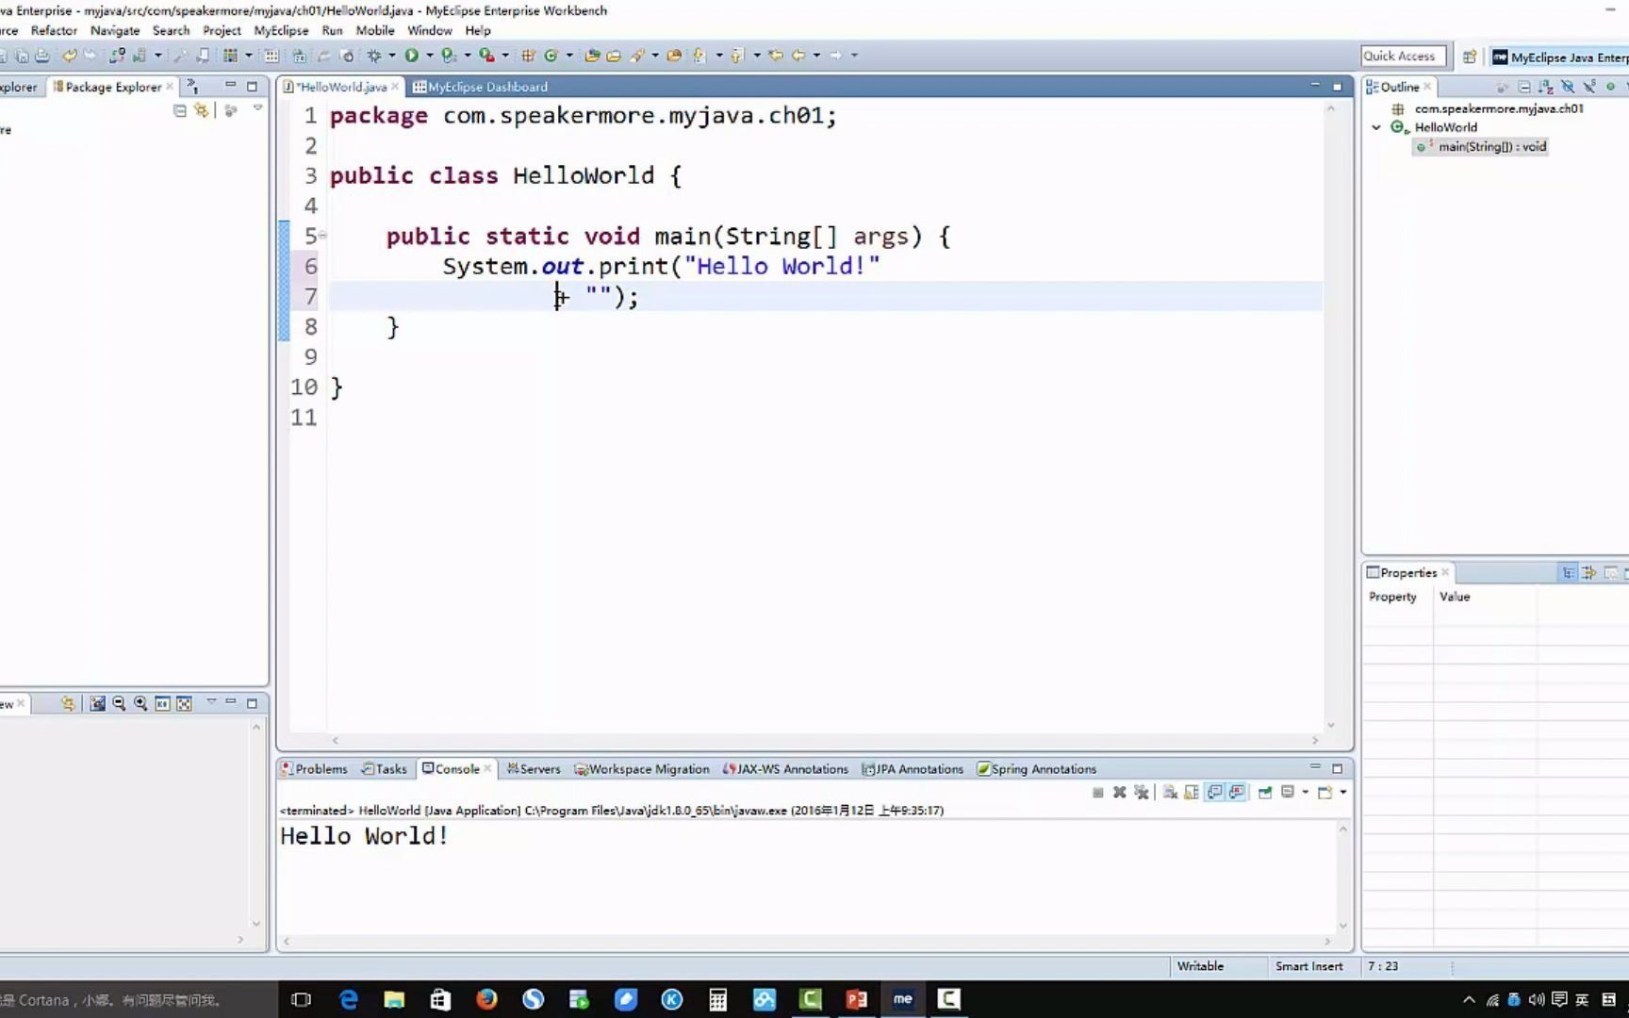Click the Pin Console icon
This screenshot has width=1629, height=1018.
coord(1265,792)
